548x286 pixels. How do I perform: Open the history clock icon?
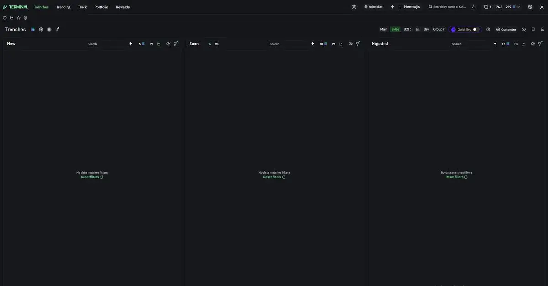click(x=5, y=18)
